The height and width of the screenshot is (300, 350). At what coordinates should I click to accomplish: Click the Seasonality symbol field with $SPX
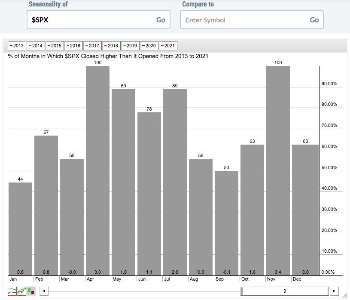click(90, 20)
